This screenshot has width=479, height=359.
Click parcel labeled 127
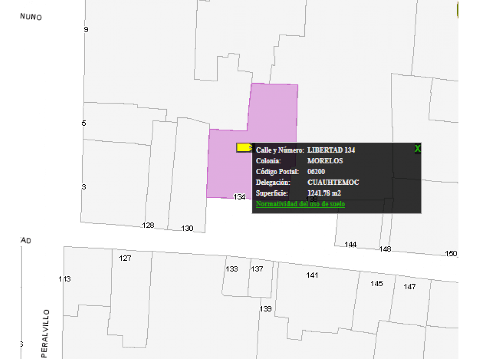point(125,258)
